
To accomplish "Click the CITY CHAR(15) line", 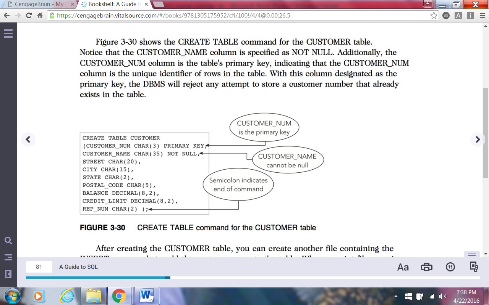I will pyautogui.click(x=108, y=170).
